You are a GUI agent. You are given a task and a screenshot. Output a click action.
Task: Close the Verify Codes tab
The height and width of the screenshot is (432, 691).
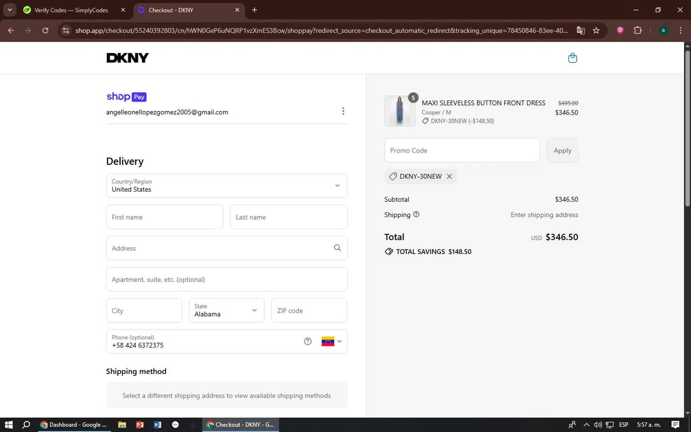point(123,10)
